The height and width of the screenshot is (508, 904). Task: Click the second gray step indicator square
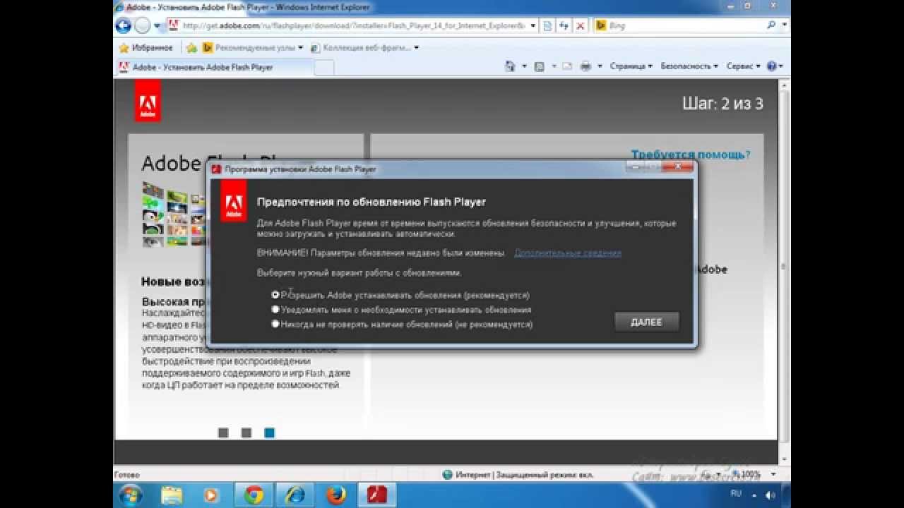click(x=246, y=433)
